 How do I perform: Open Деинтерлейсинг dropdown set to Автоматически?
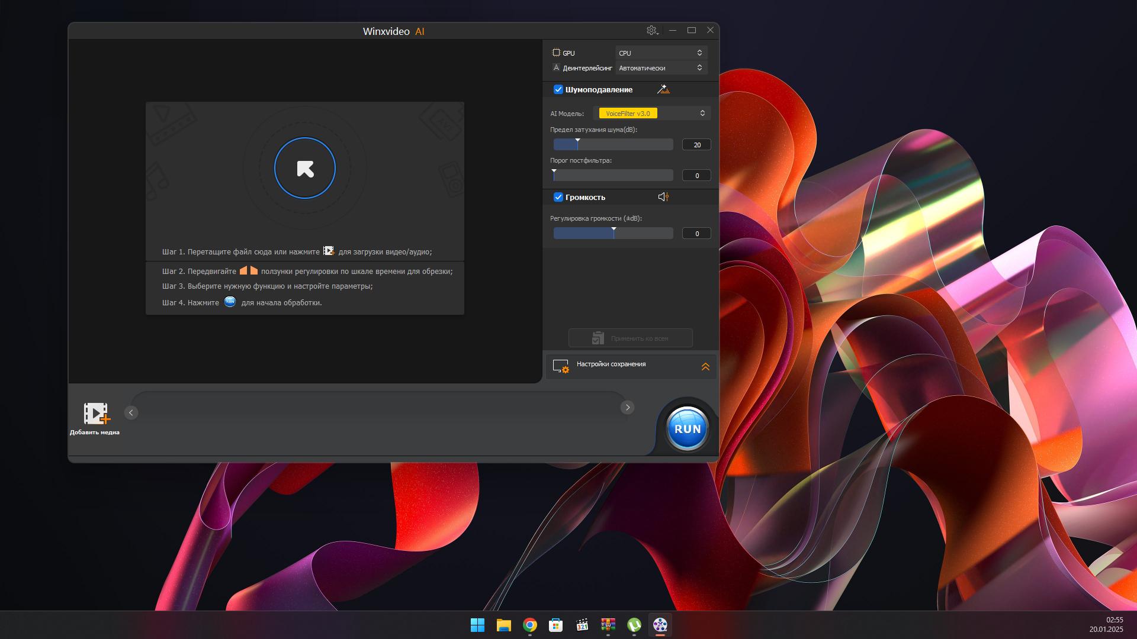pos(661,67)
